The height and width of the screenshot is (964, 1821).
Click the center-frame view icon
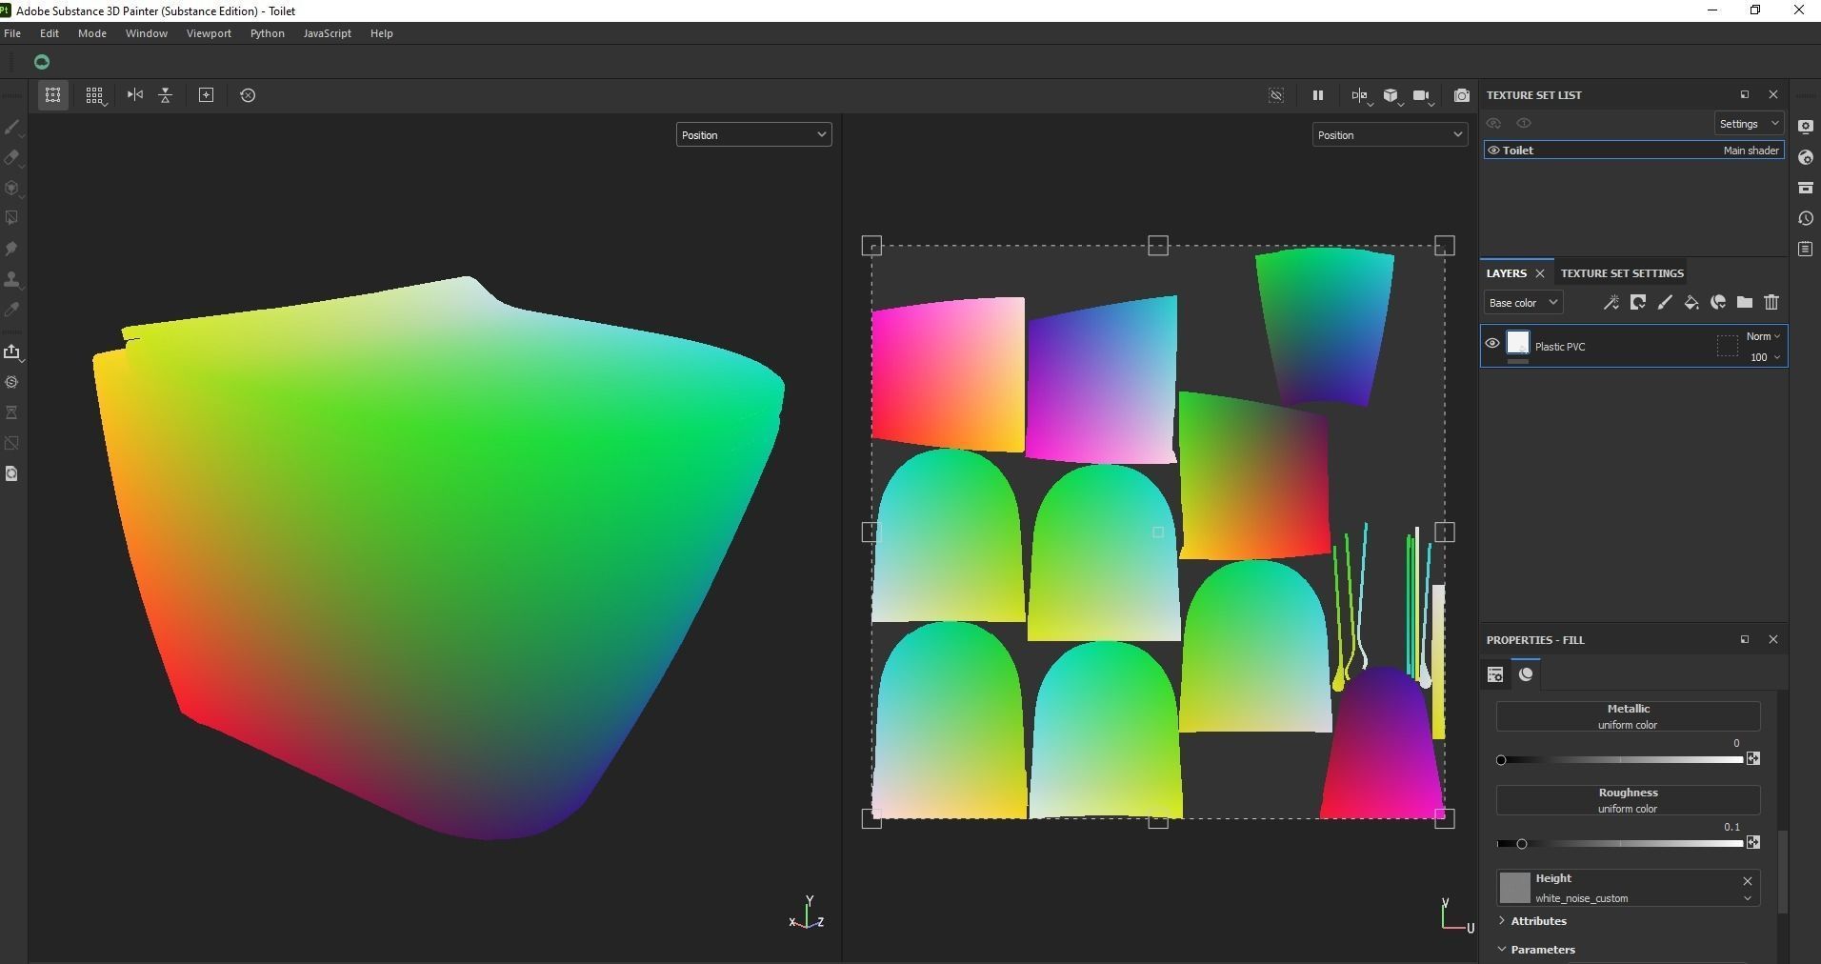[x=207, y=95]
